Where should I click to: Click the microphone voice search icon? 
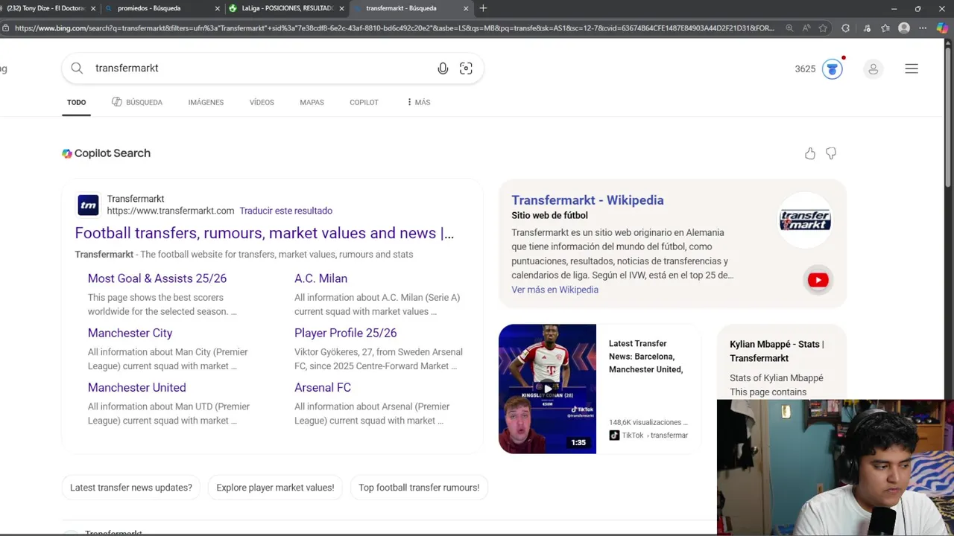coord(443,68)
